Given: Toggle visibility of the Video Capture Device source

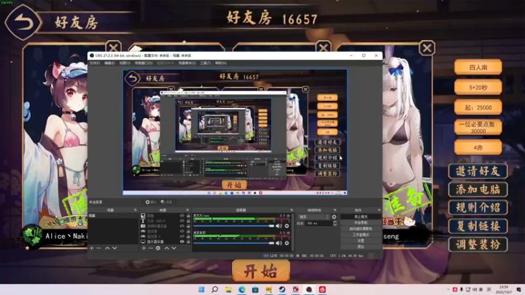Looking at the screenshot, I should (182, 226).
